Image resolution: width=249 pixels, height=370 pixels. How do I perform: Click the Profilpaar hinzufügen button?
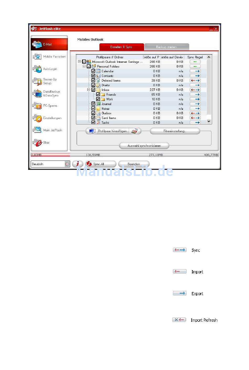(113, 131)
